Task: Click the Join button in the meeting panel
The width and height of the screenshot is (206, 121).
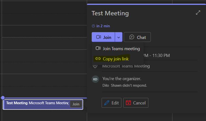Action: pos(103,37)
